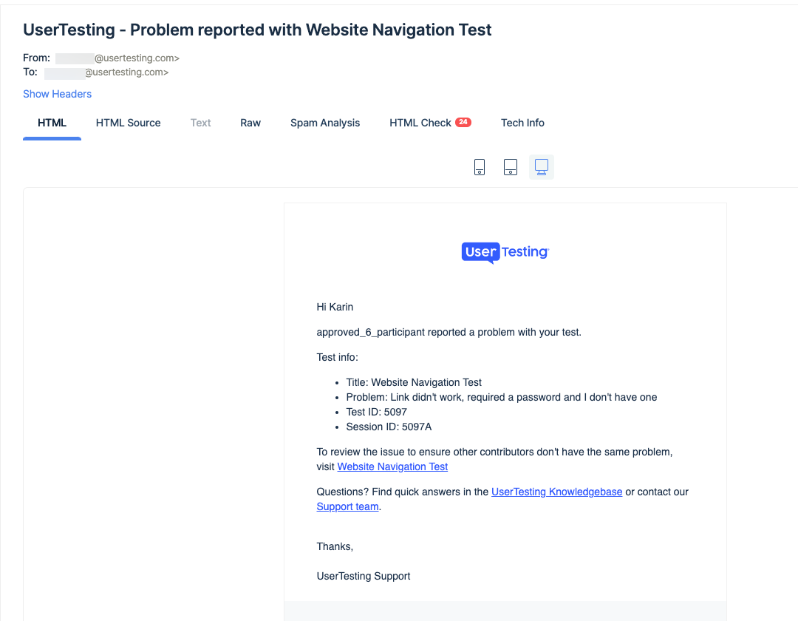Screen dimensions: 798x621
Task: Switch to the Text tab
Action: pos(200,123)
